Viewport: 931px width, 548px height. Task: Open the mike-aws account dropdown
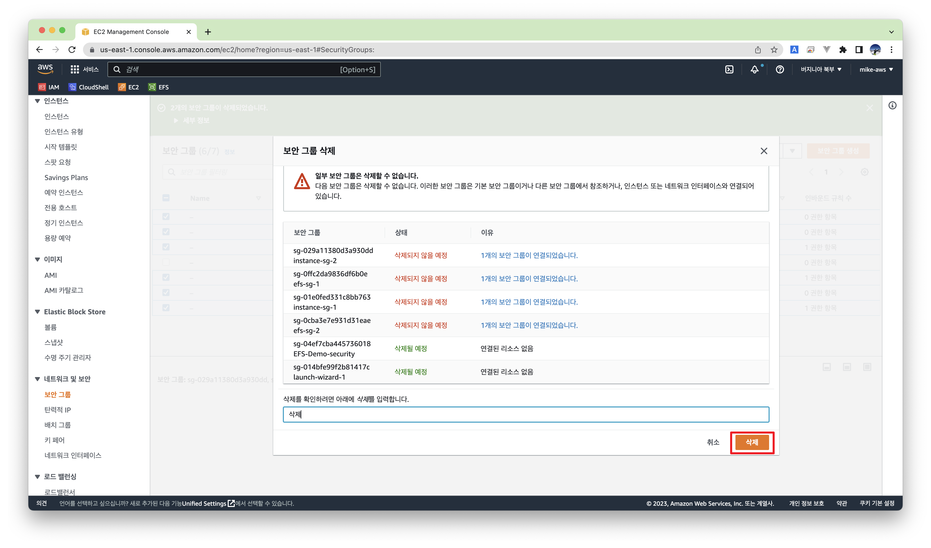pos(876,70)
